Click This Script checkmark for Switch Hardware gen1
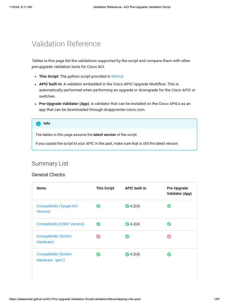Screen dimensions: 229x306 pyautogui.click(x=98, y=254)
